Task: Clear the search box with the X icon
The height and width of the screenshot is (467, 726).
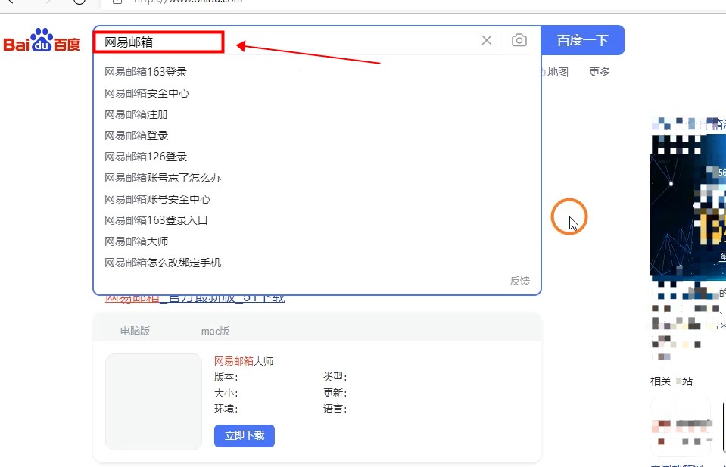Action: (x=487, y=41)
